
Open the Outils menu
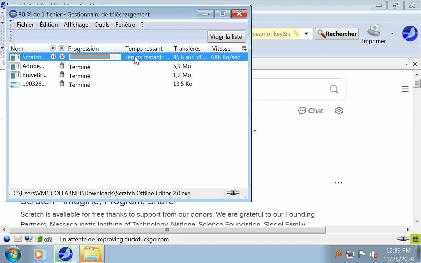[x=102, y=25]
